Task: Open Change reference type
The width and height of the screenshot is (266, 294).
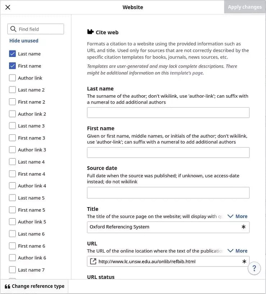Action: pyautogui.click(x=37, y=286)
